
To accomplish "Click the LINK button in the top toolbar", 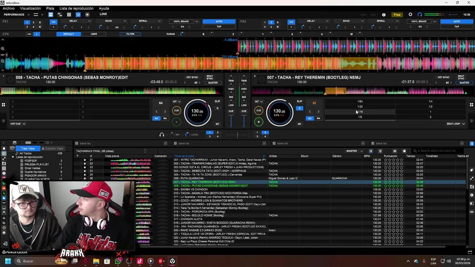I will coord(103,14).
